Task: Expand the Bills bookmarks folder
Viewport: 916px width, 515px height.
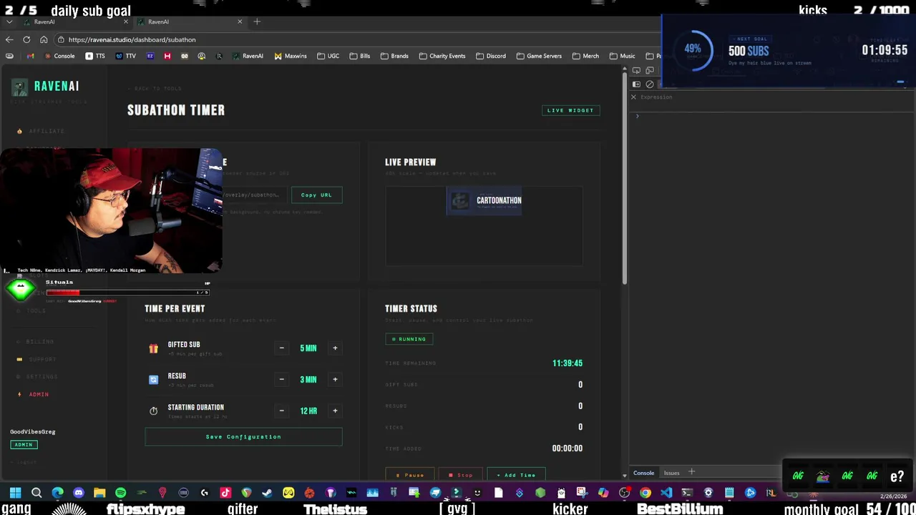Action: (360, 56)
